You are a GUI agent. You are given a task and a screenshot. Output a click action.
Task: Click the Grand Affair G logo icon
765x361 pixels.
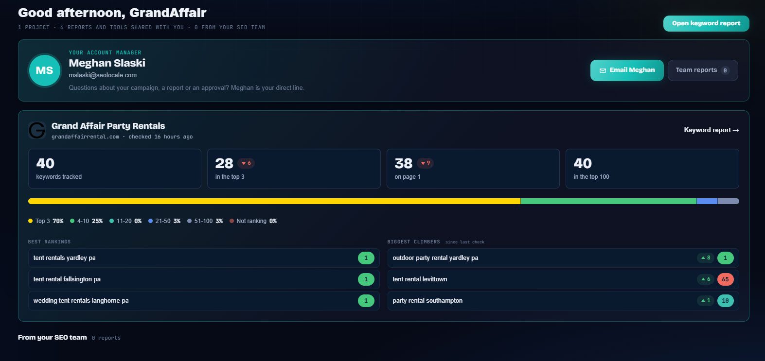(x=37, y=130)
